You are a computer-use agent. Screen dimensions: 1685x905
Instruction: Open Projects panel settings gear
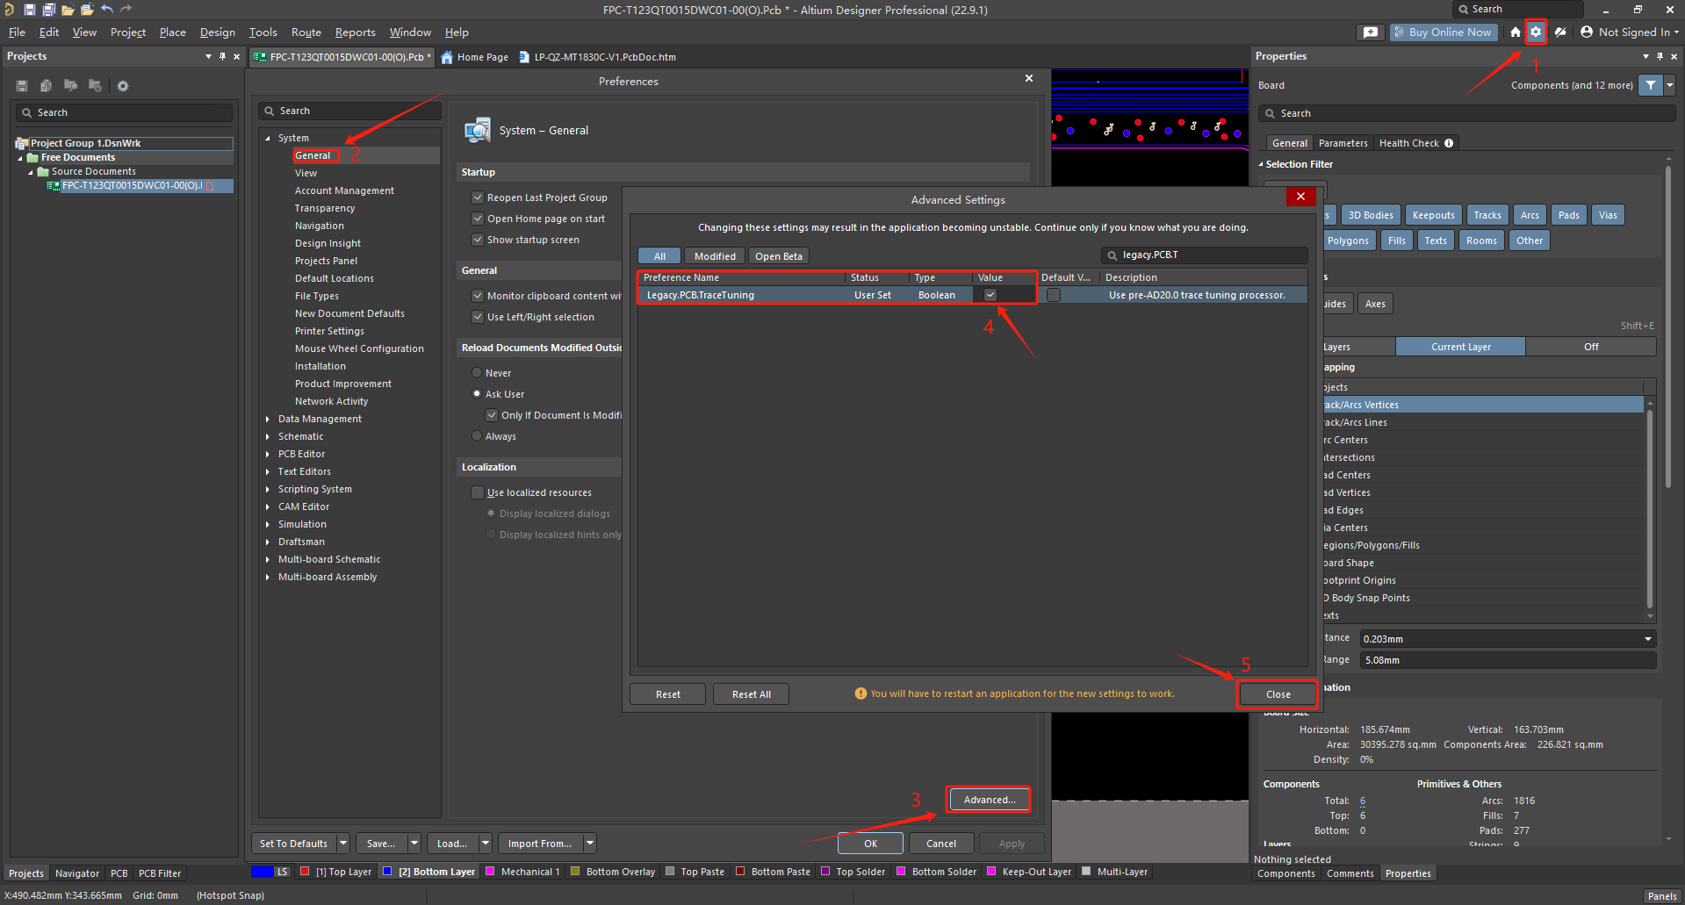[123, 86]
